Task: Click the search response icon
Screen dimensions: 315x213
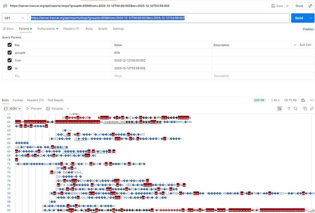Action: pos(296,109)
